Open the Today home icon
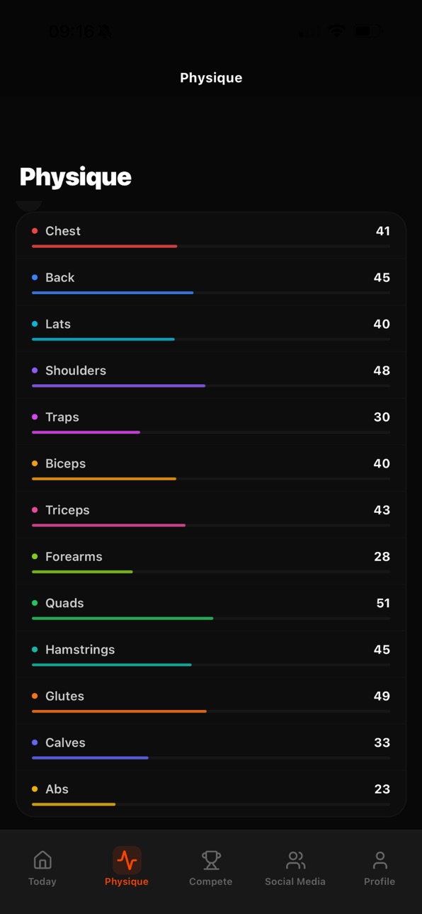Viewport: 422px width, 914px height. (x=42, y=860)
